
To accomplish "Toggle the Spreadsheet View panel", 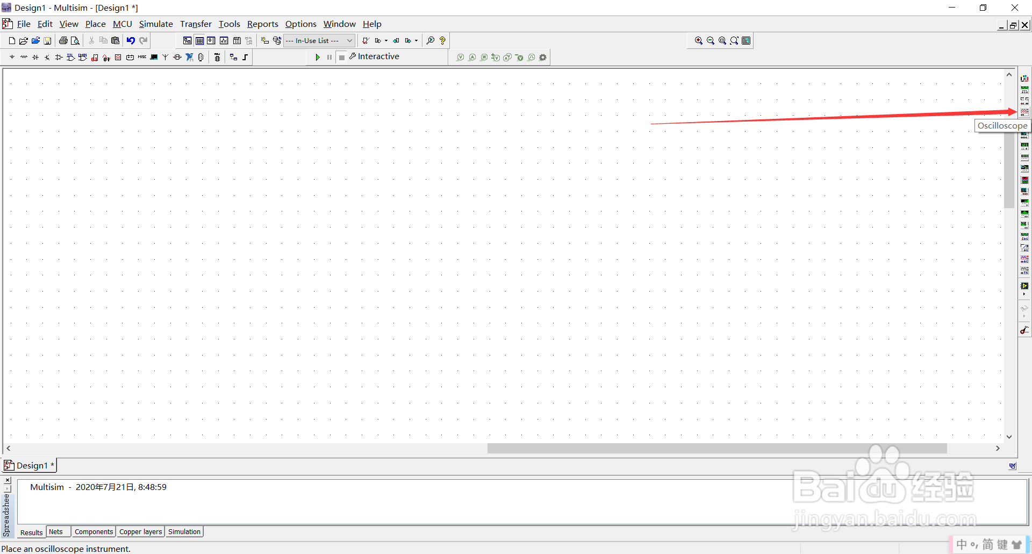I will tap(199, 40).
